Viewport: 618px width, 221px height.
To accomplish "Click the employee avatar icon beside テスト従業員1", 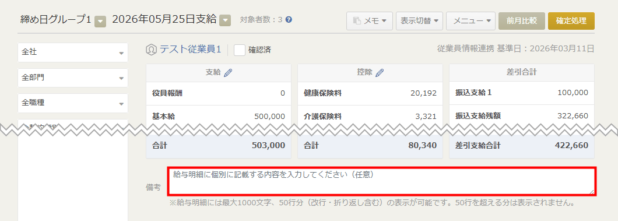I will (x=151, y=50).
